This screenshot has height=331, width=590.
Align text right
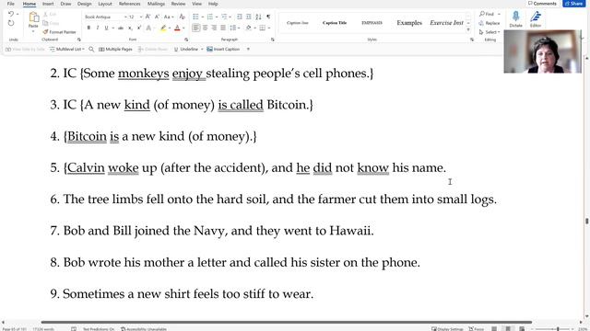pyautogui.click(x=214, y=28)
